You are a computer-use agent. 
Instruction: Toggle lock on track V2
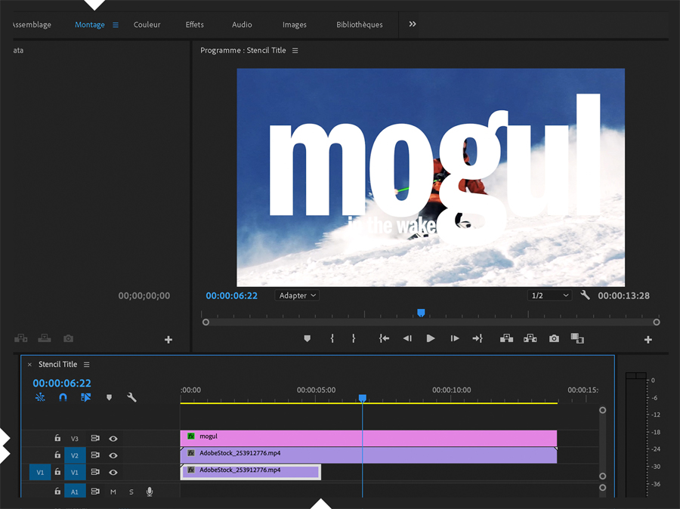57,455
